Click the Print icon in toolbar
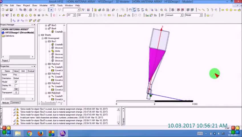The width and height of the screenshot is (242, 137). tap(31, 10)
